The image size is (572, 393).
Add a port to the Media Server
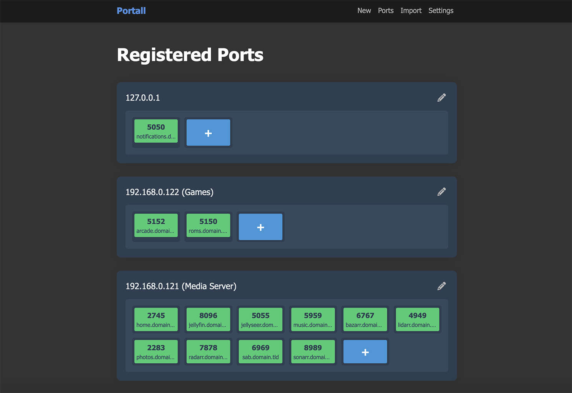(365, 352)
